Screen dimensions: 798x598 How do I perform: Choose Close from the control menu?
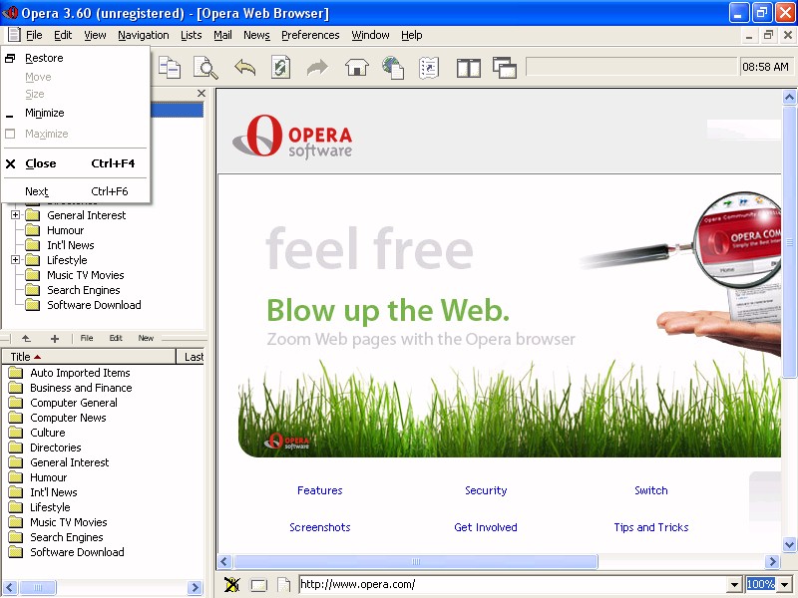click(x=77, y=163)
